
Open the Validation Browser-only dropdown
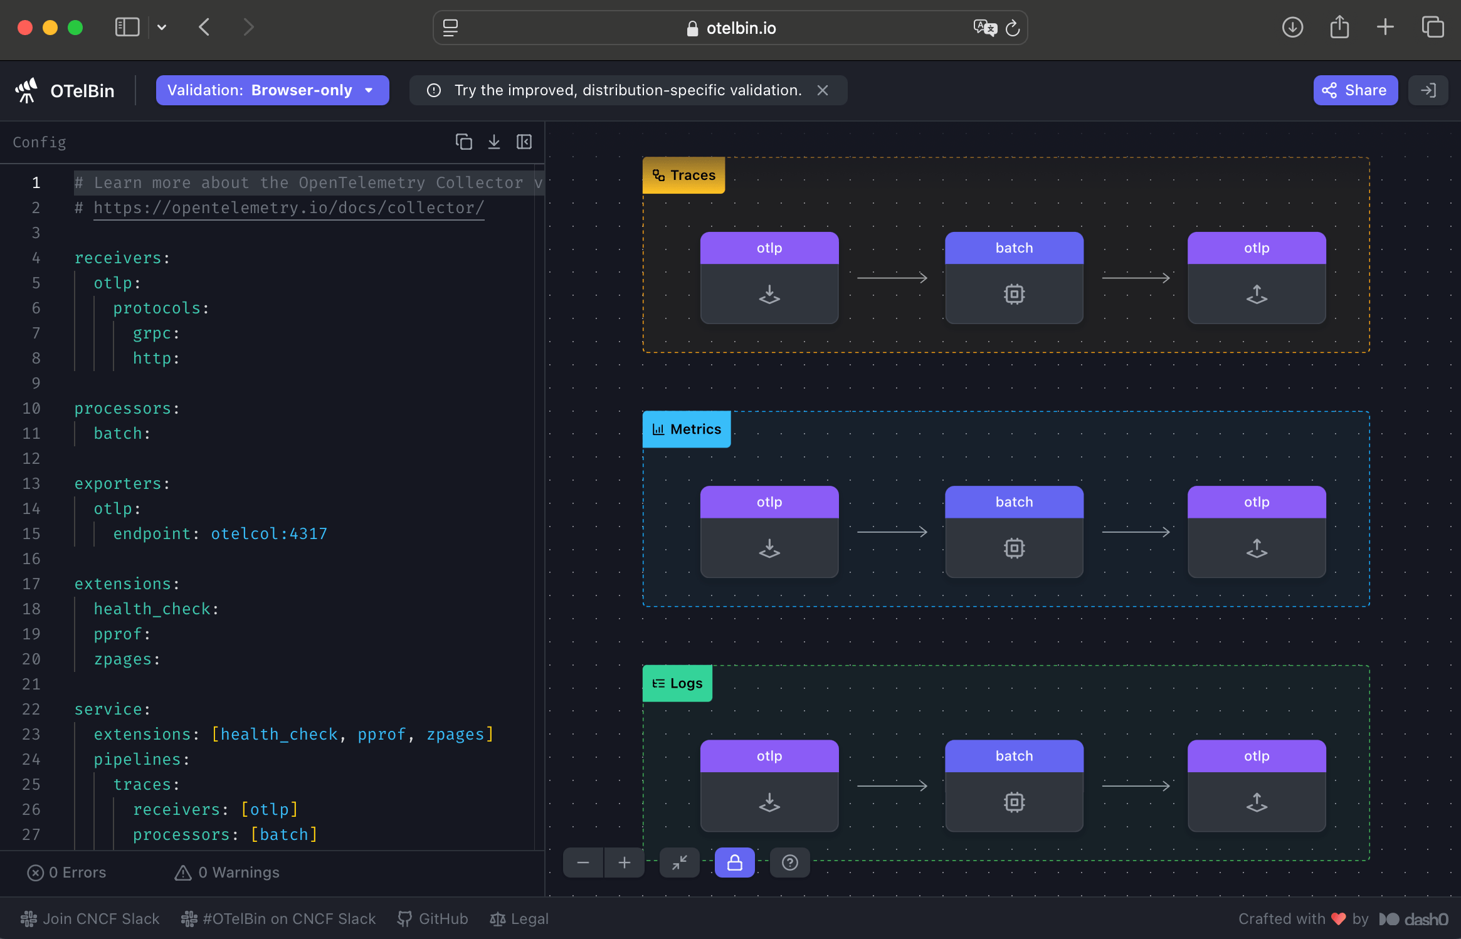point(272,90)
